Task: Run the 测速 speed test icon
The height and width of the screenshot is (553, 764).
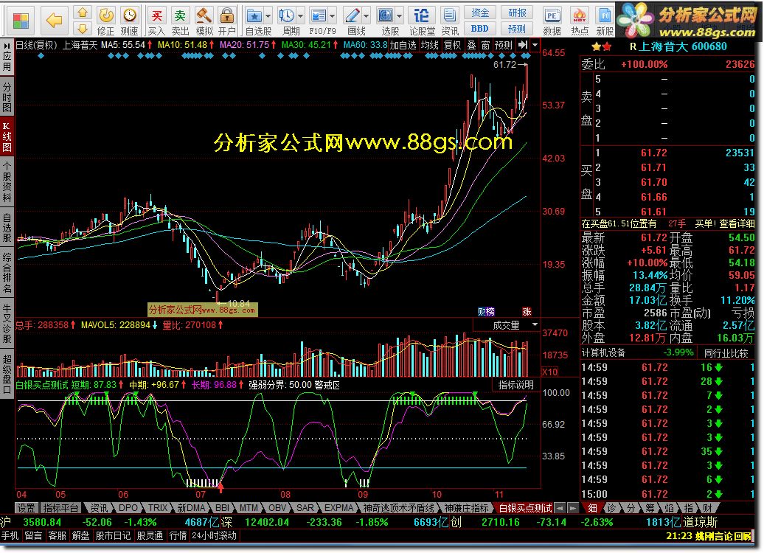Action: pyautogui.click(x=129, y=21)
